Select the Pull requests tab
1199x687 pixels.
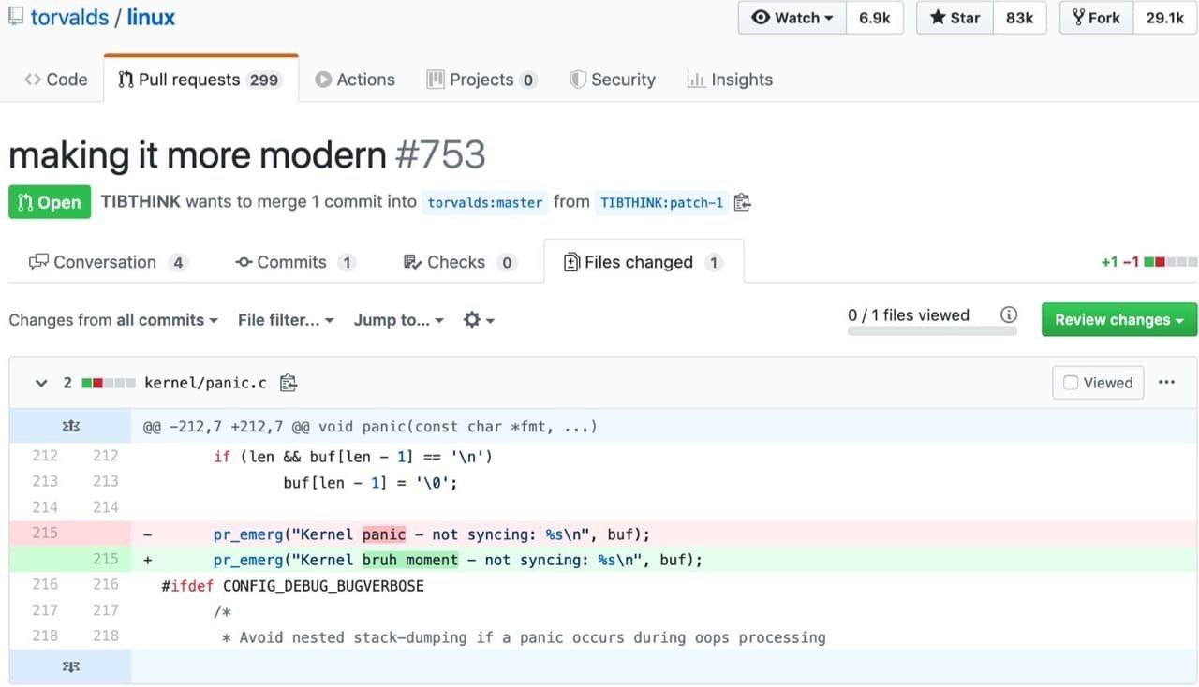[x=200, y=80]
